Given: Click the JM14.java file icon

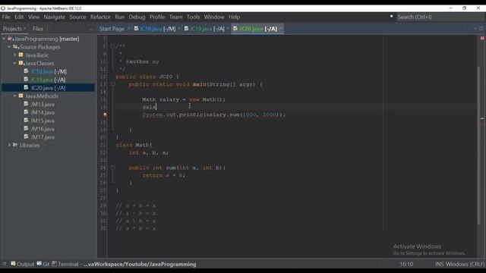Looking at the screenshot, I should tap(27, 112).
